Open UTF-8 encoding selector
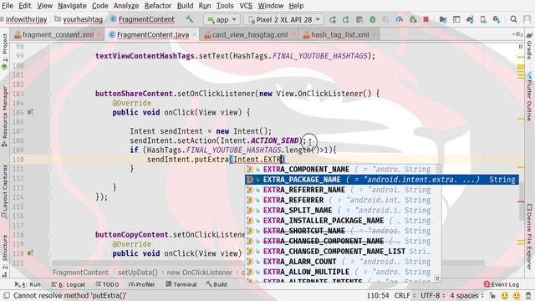 coord(432,295)
